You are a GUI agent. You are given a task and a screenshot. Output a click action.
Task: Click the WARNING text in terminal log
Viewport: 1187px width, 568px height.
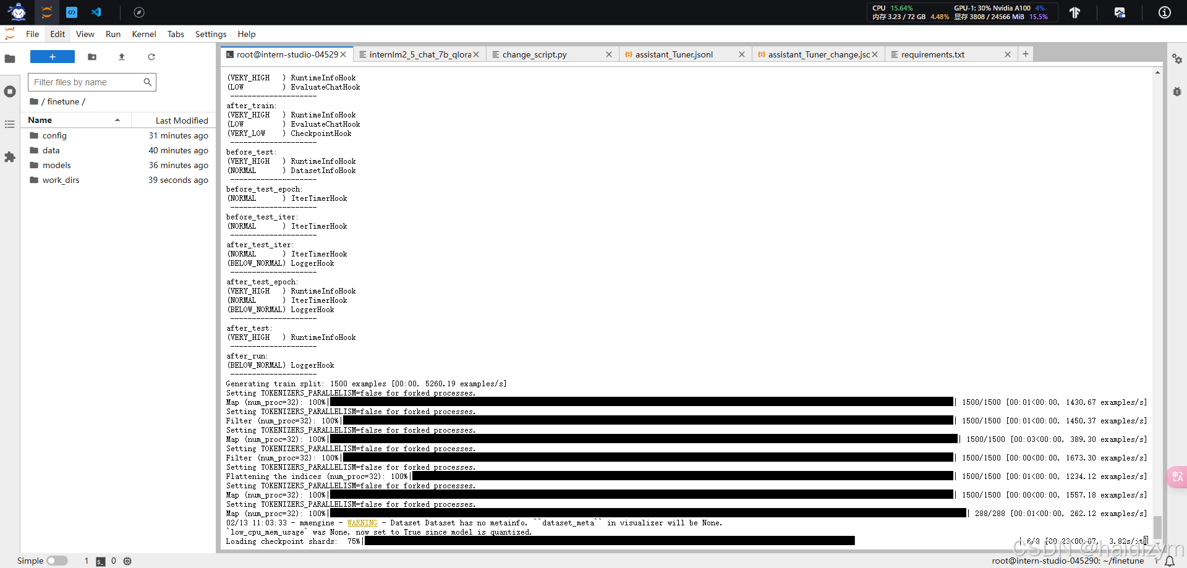coord(362,523)
